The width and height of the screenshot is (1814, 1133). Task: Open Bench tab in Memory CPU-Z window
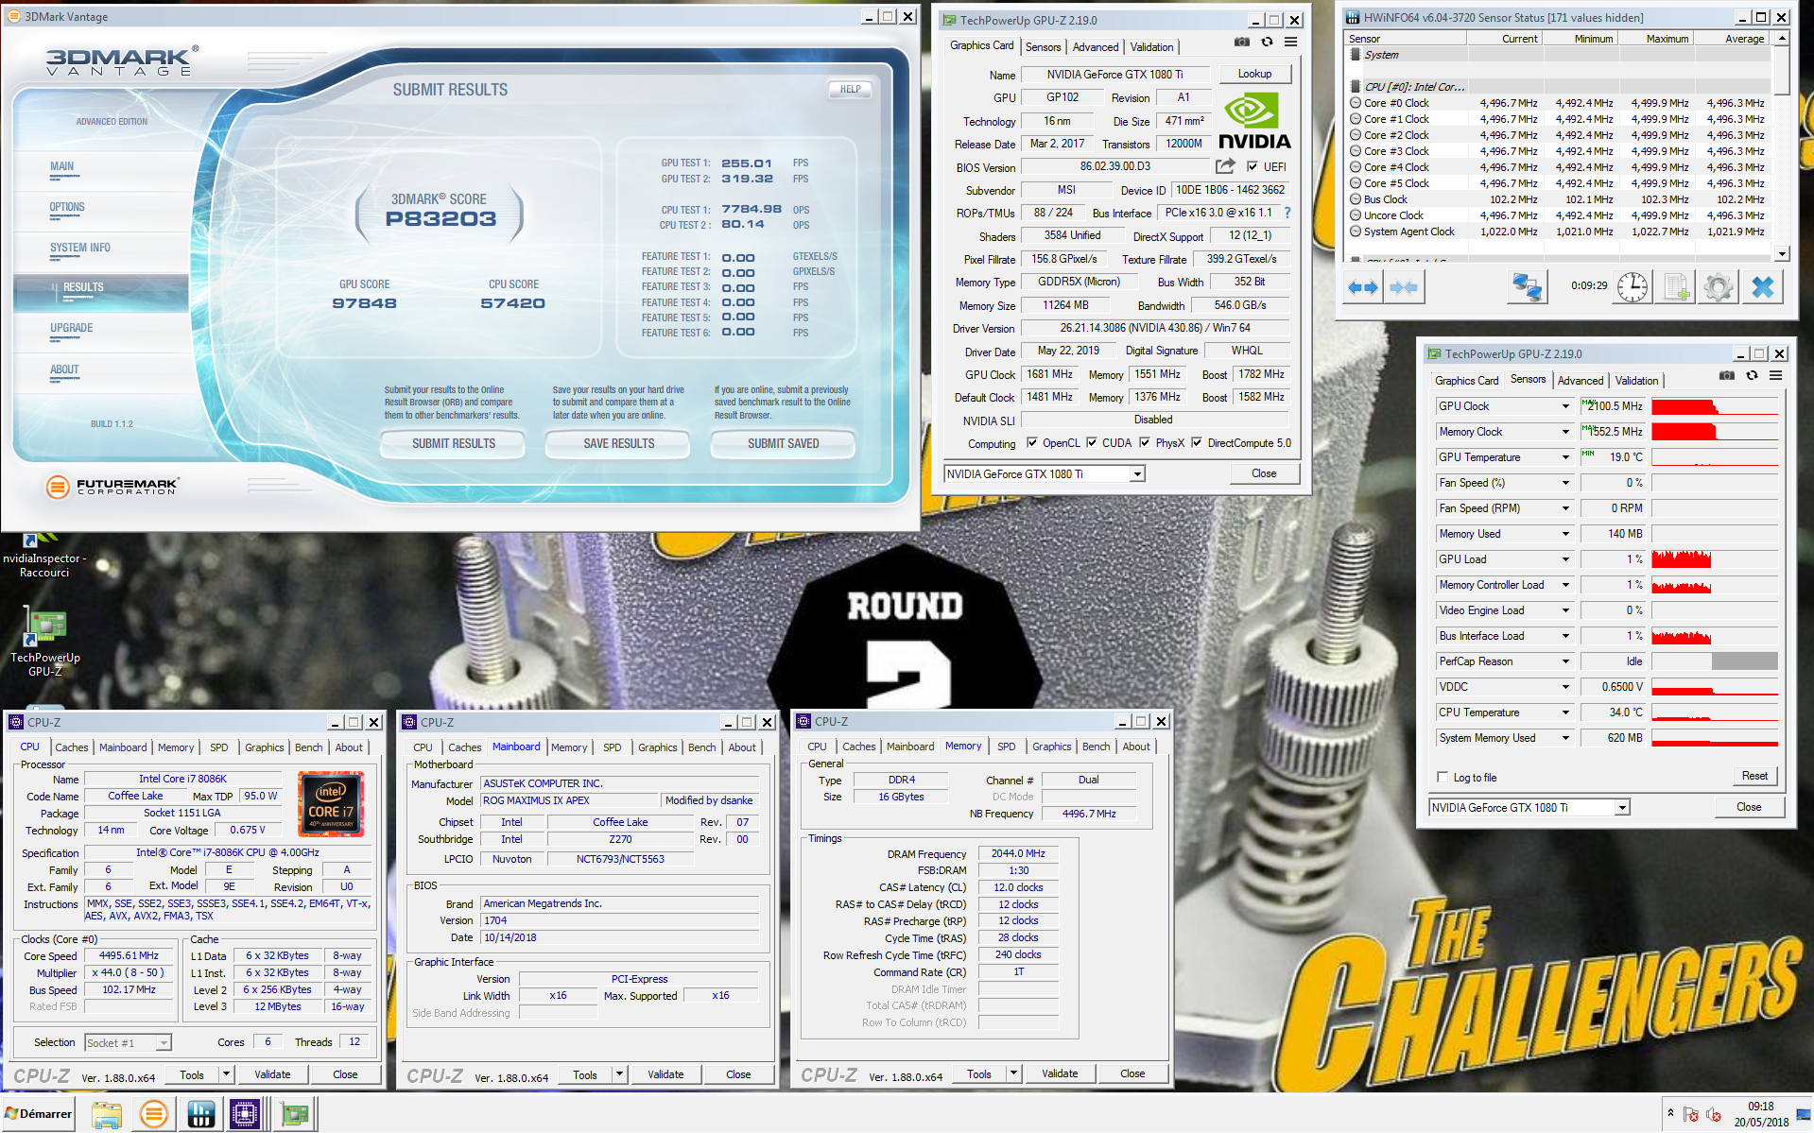tap(1097, 746)
